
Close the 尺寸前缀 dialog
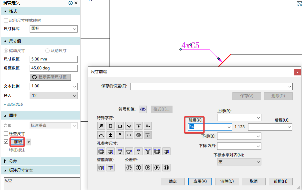tap(297, 72)
